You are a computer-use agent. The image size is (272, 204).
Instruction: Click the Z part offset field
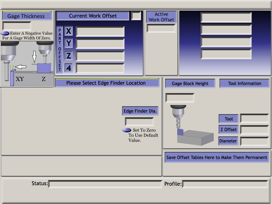click(100, 56)
